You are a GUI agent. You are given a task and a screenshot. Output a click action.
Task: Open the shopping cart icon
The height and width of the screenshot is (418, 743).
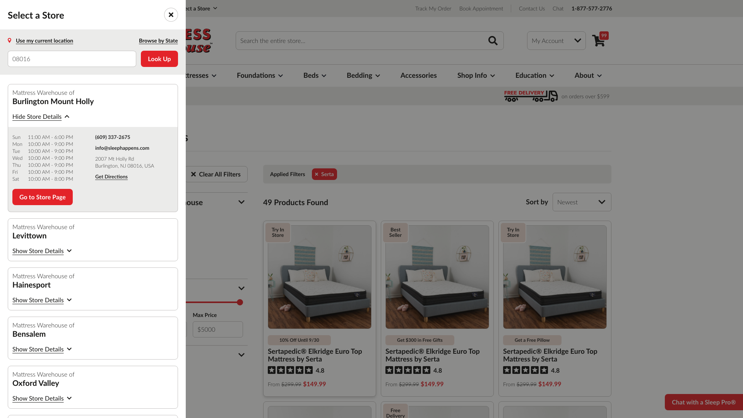pyautogui.click(x=598, y=41)
